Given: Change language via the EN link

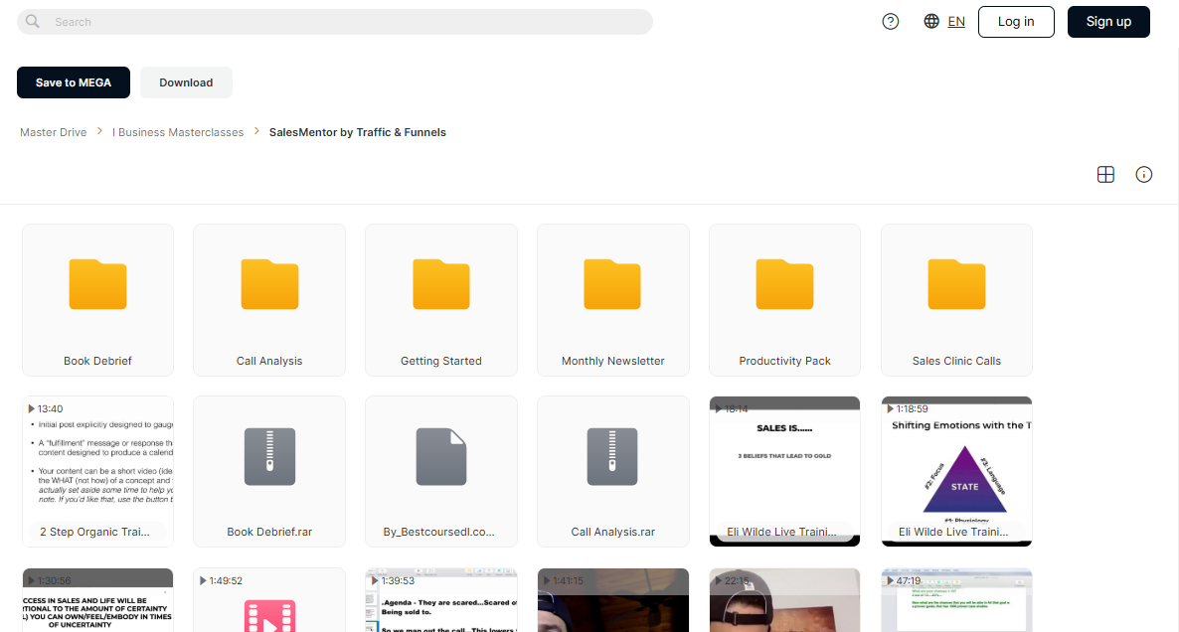Looking at the screenshot, I should 956,22.
